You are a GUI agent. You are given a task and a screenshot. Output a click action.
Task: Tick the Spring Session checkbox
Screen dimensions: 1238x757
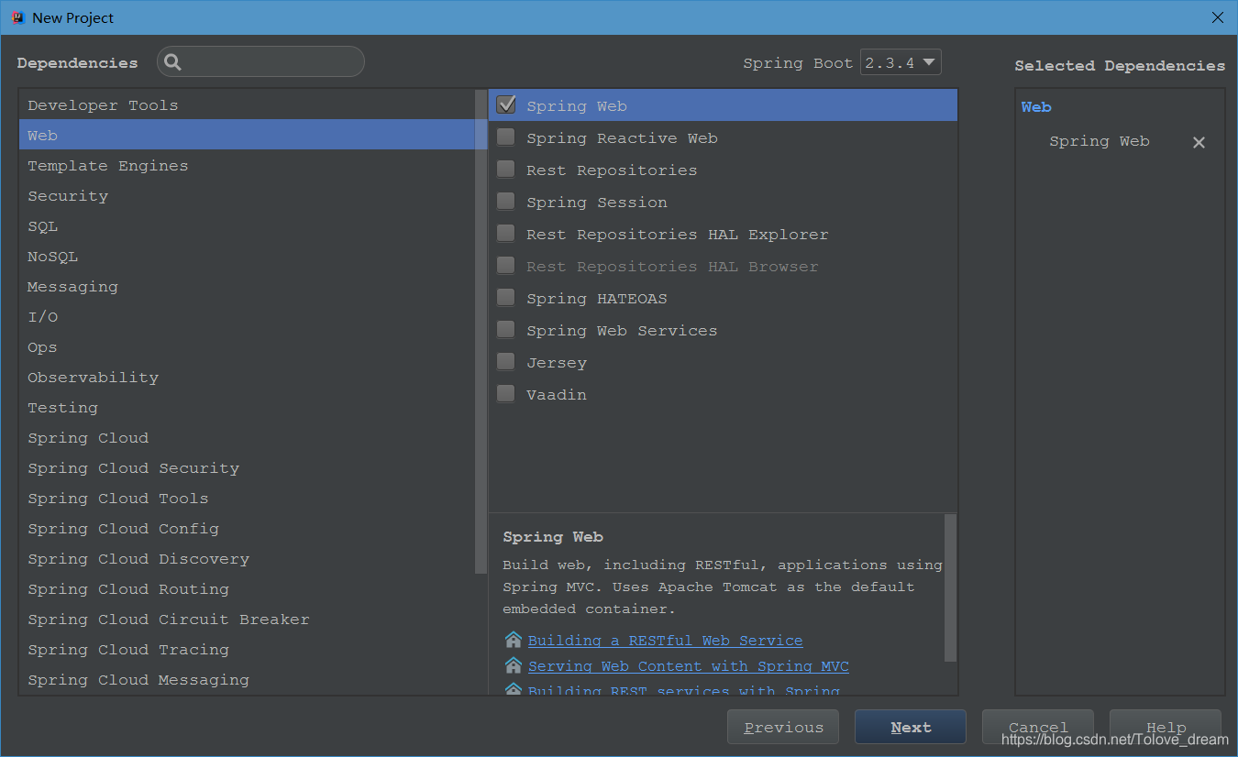pyautogui.click(x=505, y=202)
